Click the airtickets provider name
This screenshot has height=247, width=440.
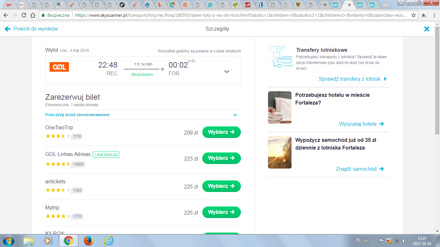[55, 182]
